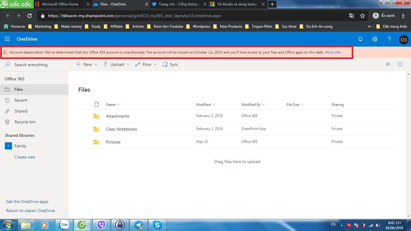Show hidden bookmarks overflow chevron
This screenshot has width=411, height=231.
tap(369, 26)
